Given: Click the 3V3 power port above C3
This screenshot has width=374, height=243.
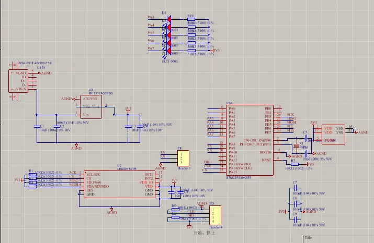Looking at the screenshot, I should click(x=128, y=110).
